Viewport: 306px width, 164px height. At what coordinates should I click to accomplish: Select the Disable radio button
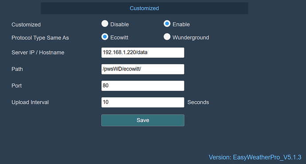pyautogui.click(x=105, y=23)
